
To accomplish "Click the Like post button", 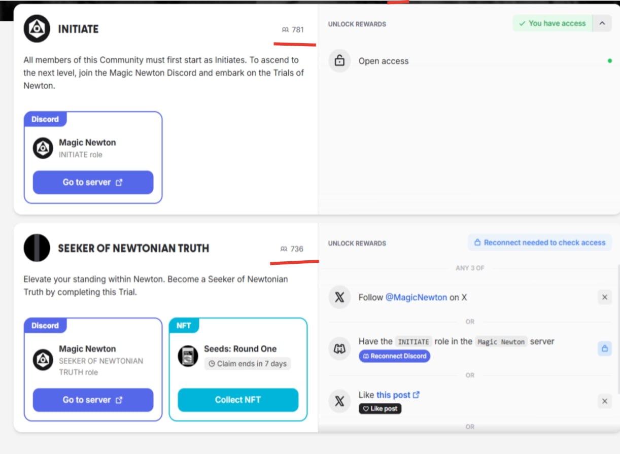I will (x=380, y=408).
